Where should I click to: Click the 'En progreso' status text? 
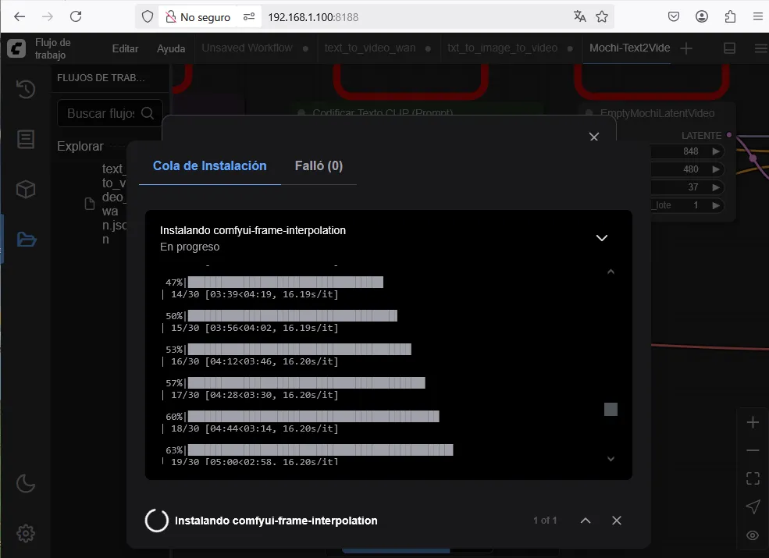[190, 247]
